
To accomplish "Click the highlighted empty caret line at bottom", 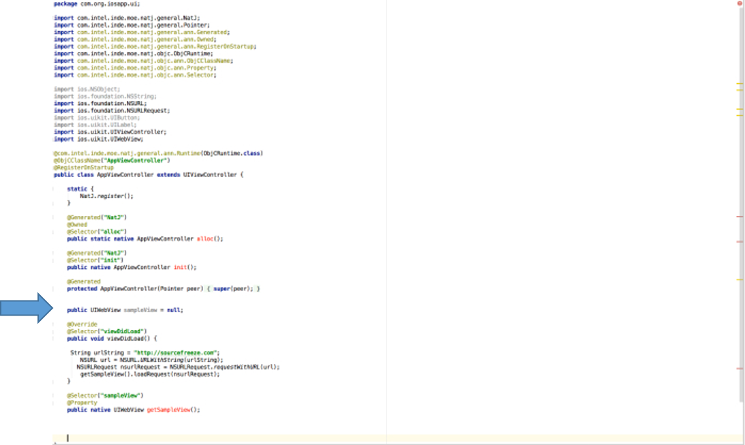I will [x=397, y=438].
